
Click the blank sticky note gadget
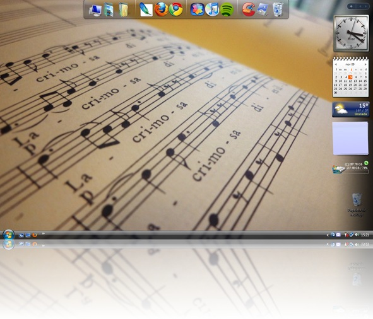coord(350,138)
